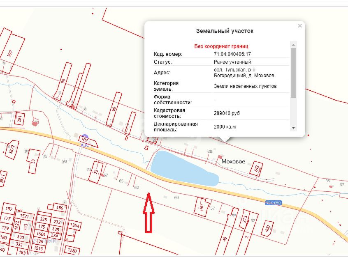Select parcel 187 on the map
Viewport: 348px width, 257px height.
click(9, 209)
